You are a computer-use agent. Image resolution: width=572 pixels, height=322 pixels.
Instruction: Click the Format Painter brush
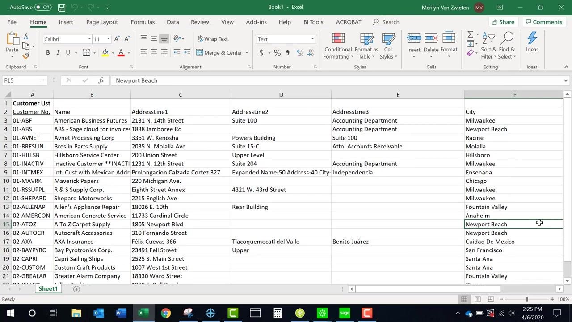[x=26, y=56]
